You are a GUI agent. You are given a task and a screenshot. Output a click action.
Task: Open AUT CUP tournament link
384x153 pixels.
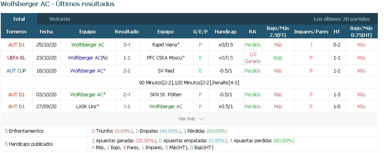coord(17,71)
